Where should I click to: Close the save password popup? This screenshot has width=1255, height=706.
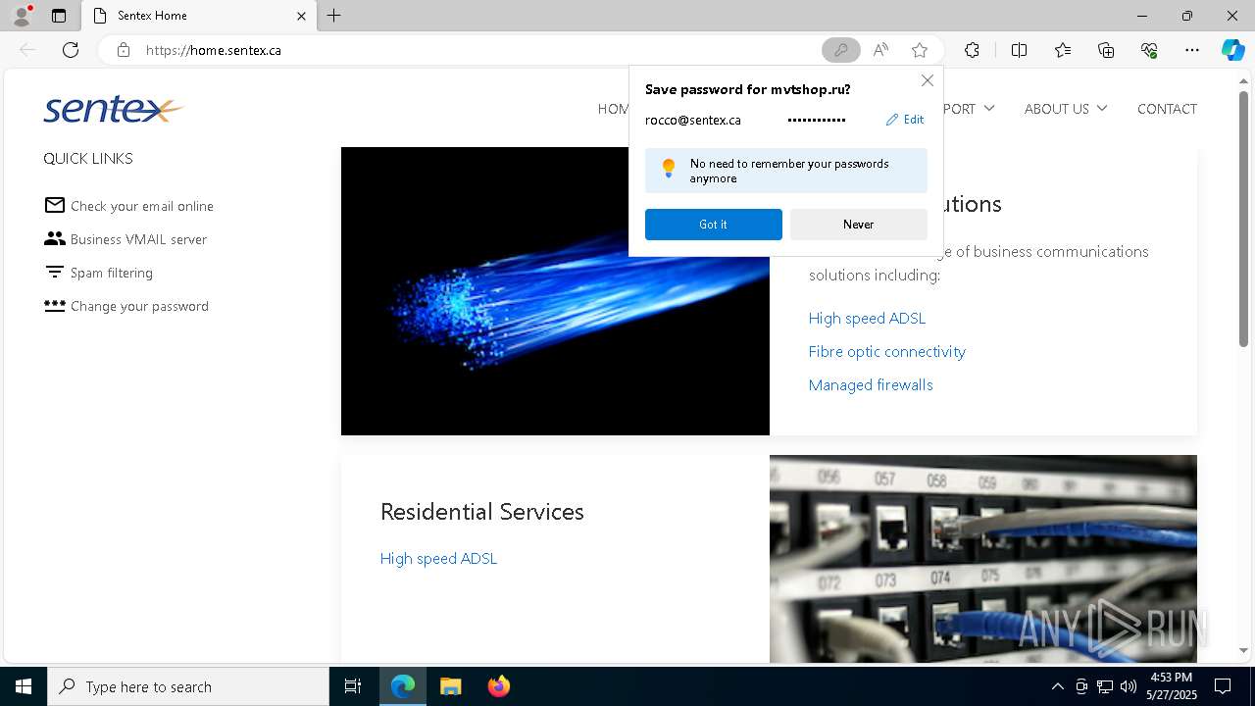click(927, 80)
